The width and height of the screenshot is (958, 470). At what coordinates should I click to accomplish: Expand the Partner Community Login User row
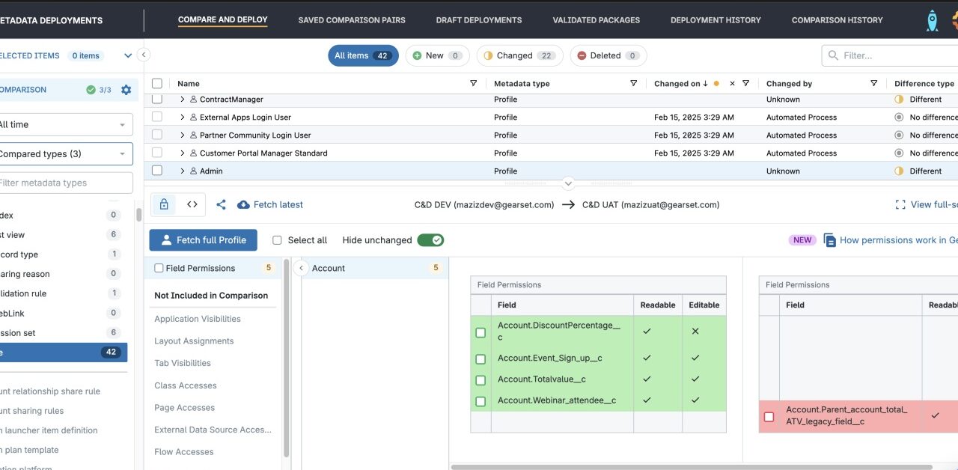(x=182, y=135)
